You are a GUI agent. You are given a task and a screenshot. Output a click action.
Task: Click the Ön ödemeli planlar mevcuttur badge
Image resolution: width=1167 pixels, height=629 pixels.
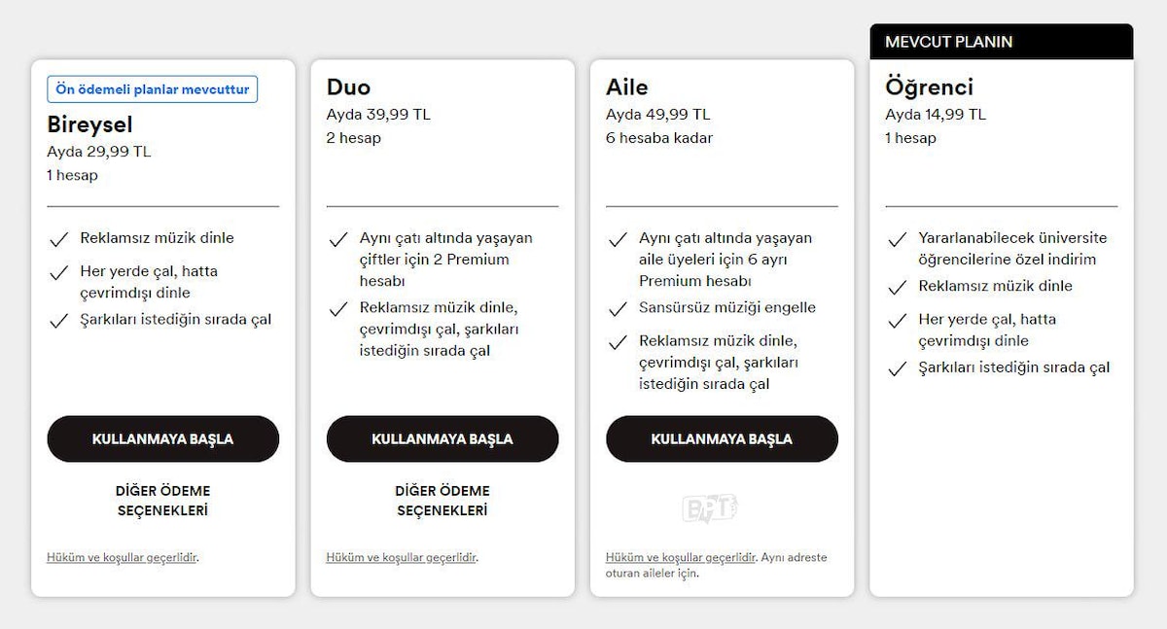coord(152,89)
